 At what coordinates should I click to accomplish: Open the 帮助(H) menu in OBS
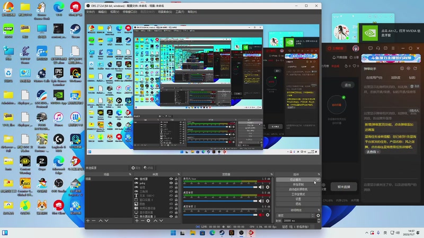coord(192,12)
